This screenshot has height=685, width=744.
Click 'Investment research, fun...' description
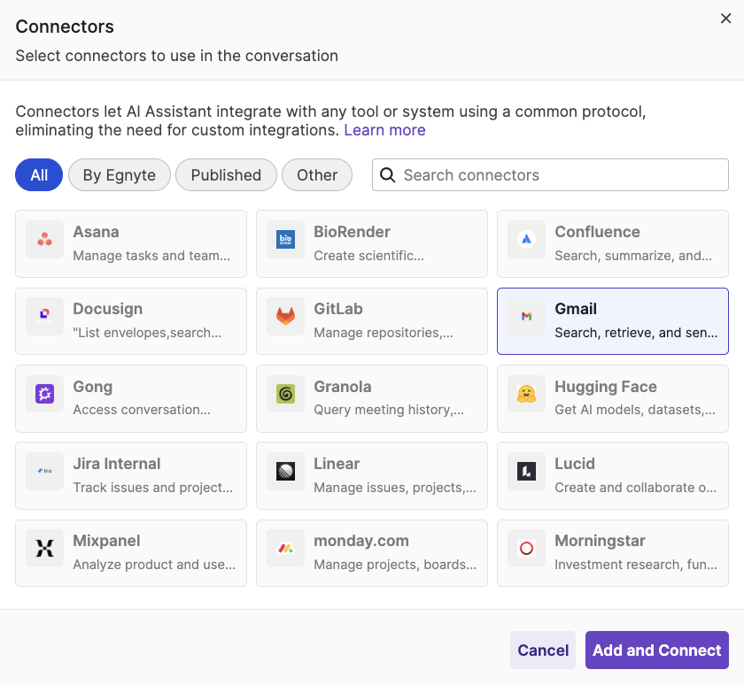click(636, 565)
